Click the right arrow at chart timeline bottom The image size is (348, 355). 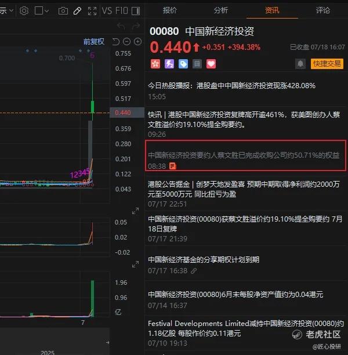107,343
